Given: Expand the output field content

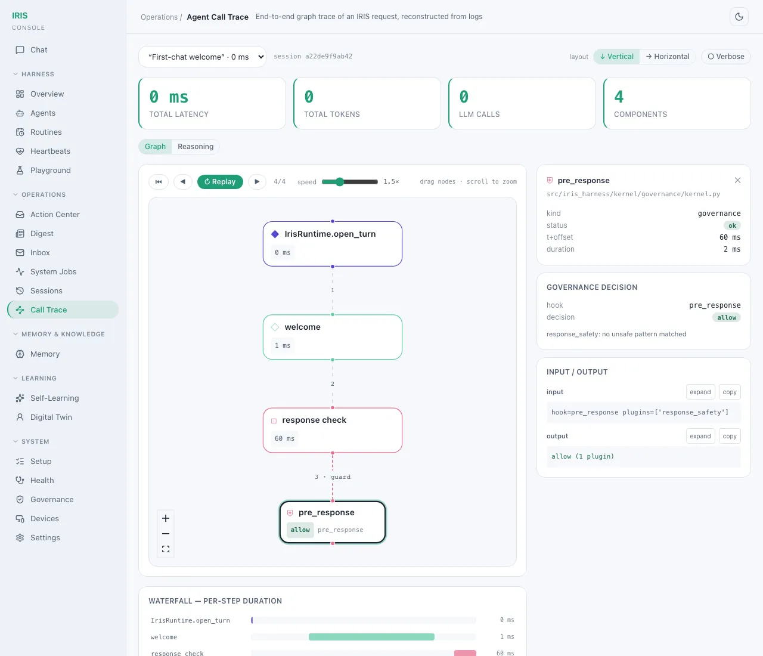Looking at the screenshot, I should (700, 437).
